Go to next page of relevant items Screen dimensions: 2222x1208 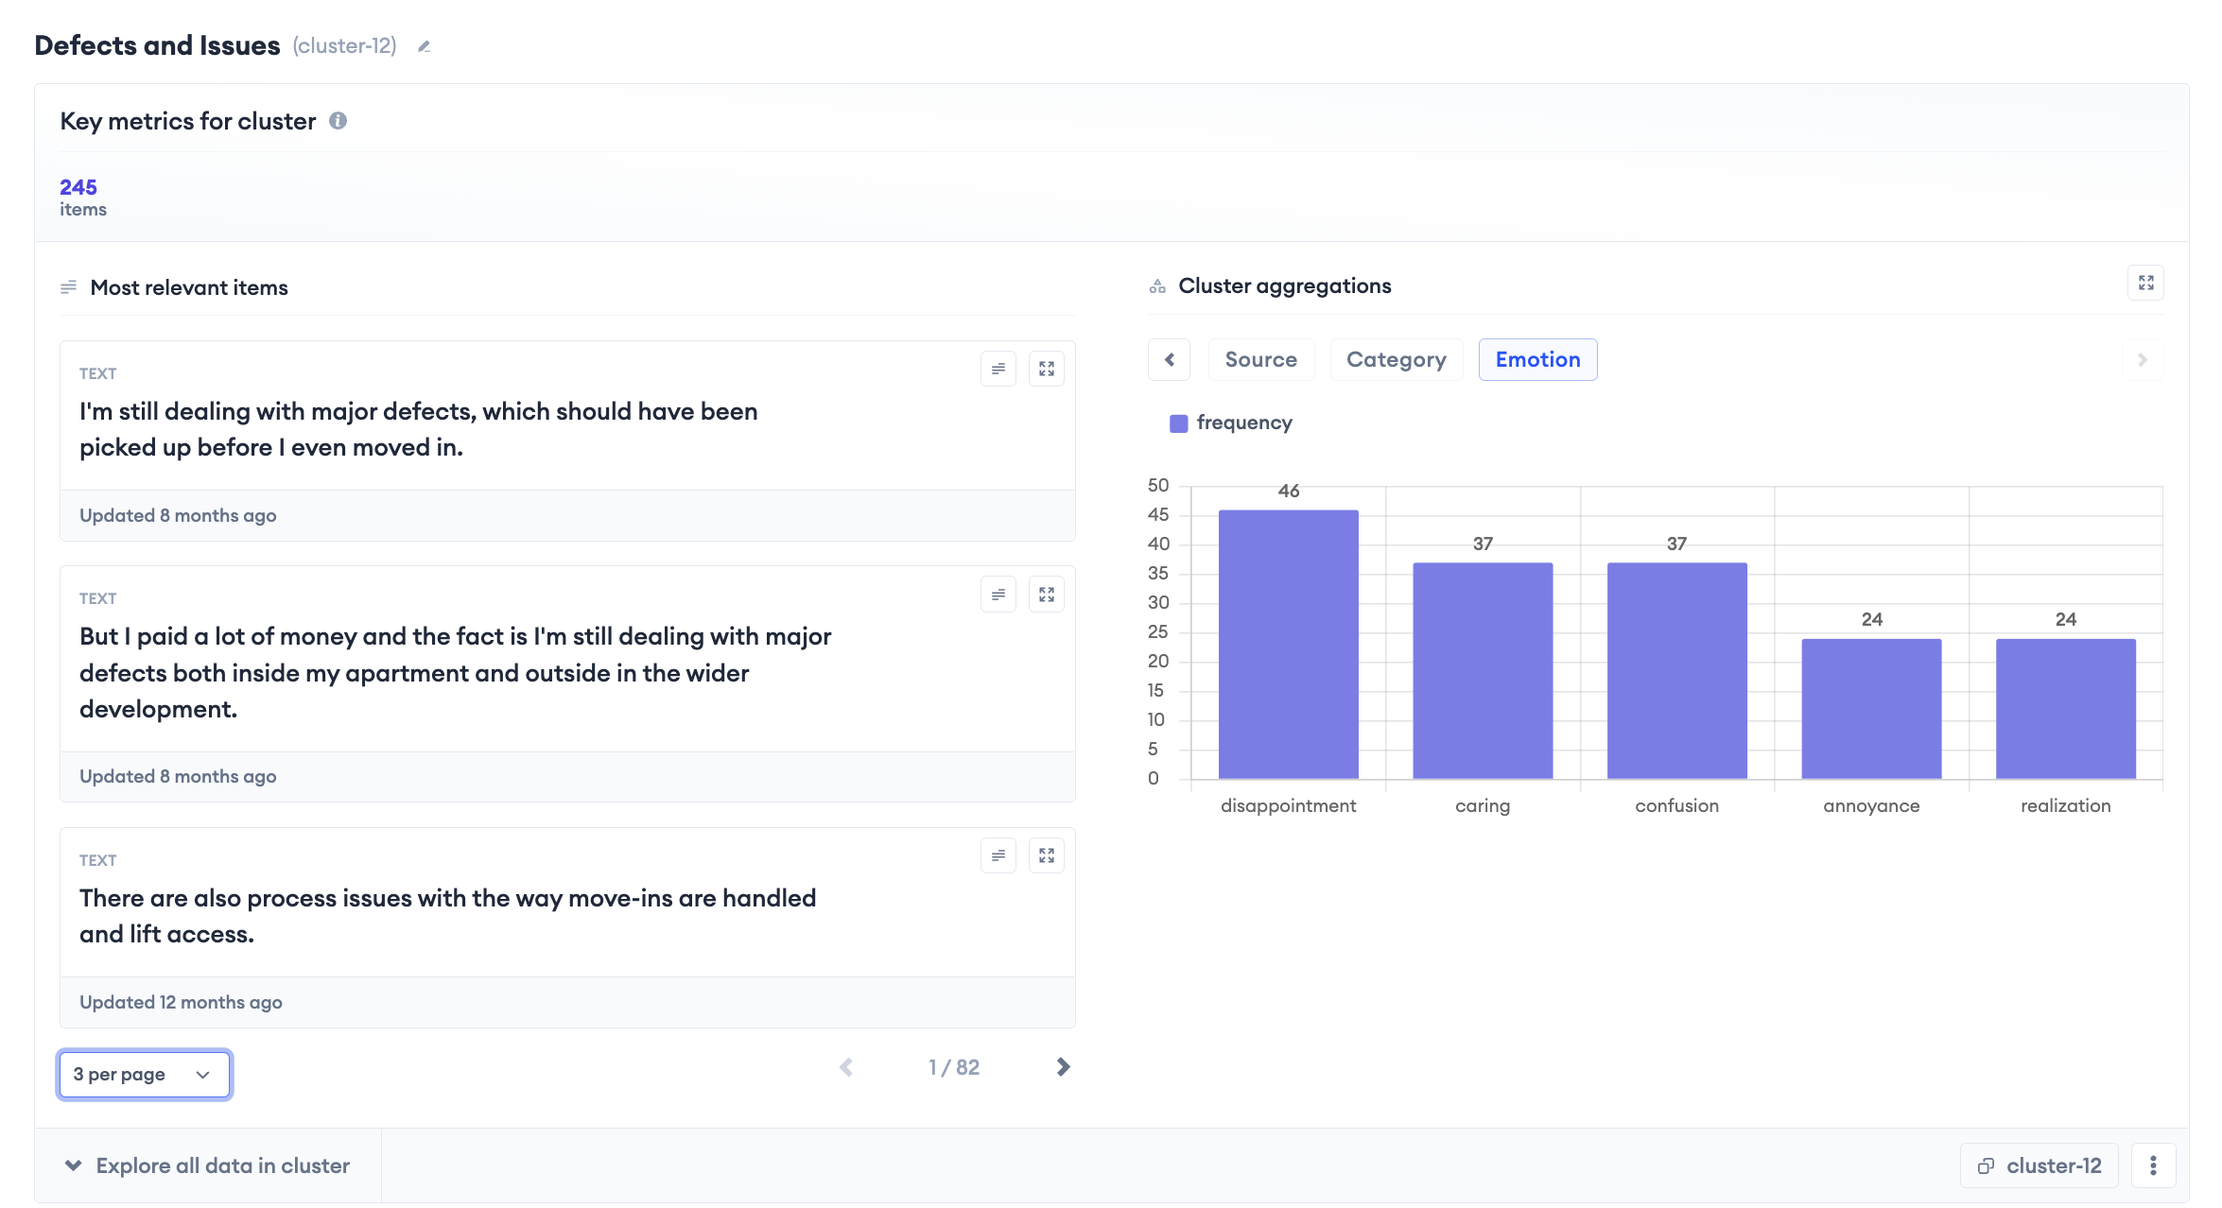[1063, 1067]
